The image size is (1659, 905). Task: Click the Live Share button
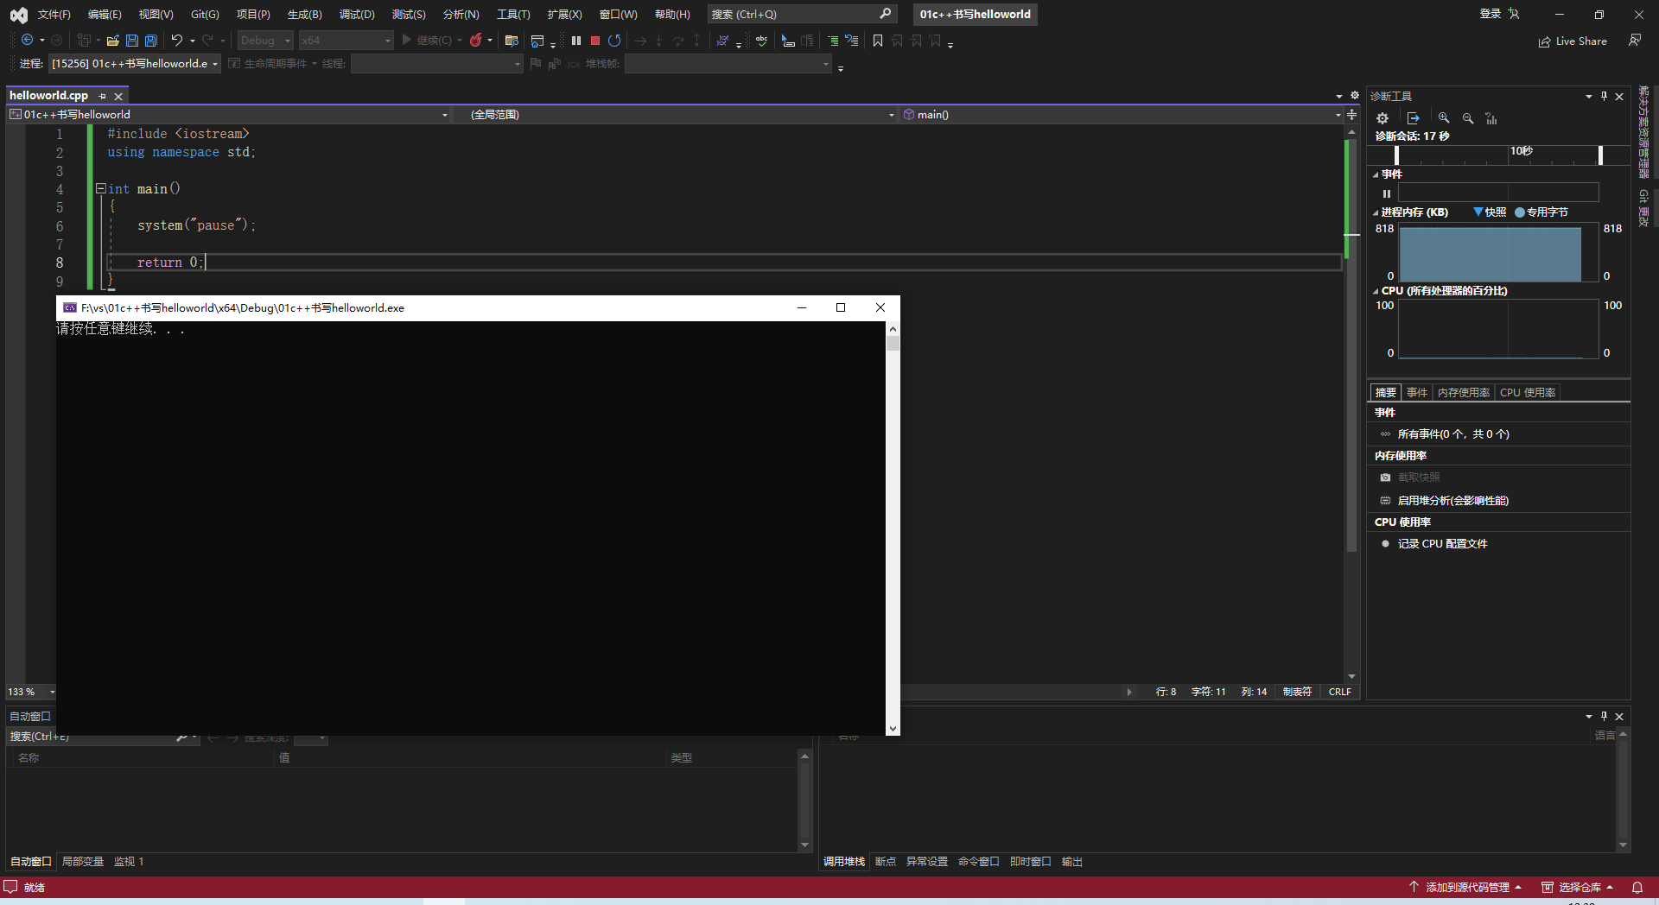point(1573,41)
